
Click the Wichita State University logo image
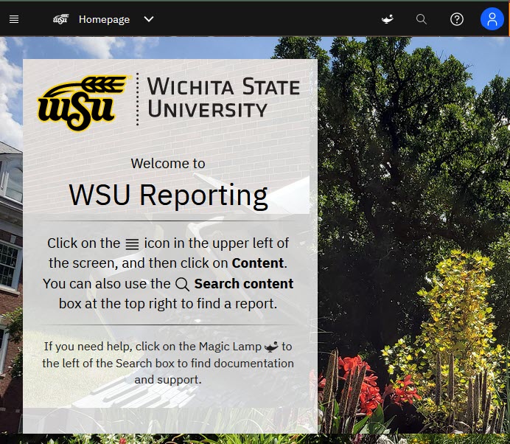point(169,103)
